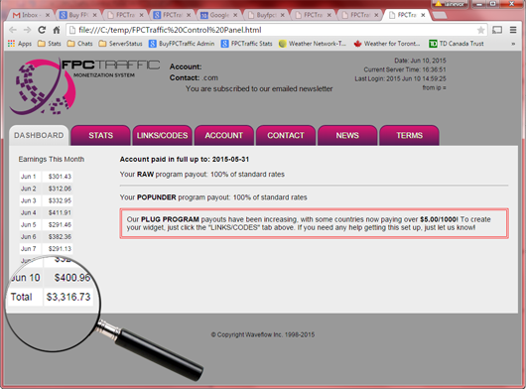The height and width of the screenshot is (389, 526).
Task: Bookmark this page with the star icon
Action: pyautogui.click(x=480, y=30)
